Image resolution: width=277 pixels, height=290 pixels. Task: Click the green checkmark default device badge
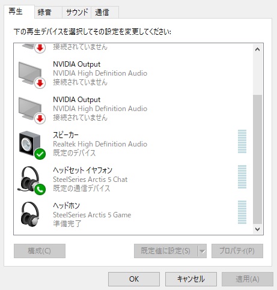coord(40,154)
